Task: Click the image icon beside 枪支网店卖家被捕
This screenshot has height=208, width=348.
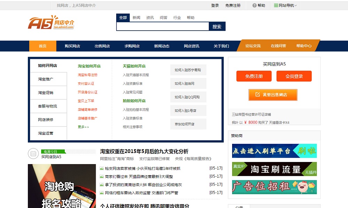Action: click(102, 168)
